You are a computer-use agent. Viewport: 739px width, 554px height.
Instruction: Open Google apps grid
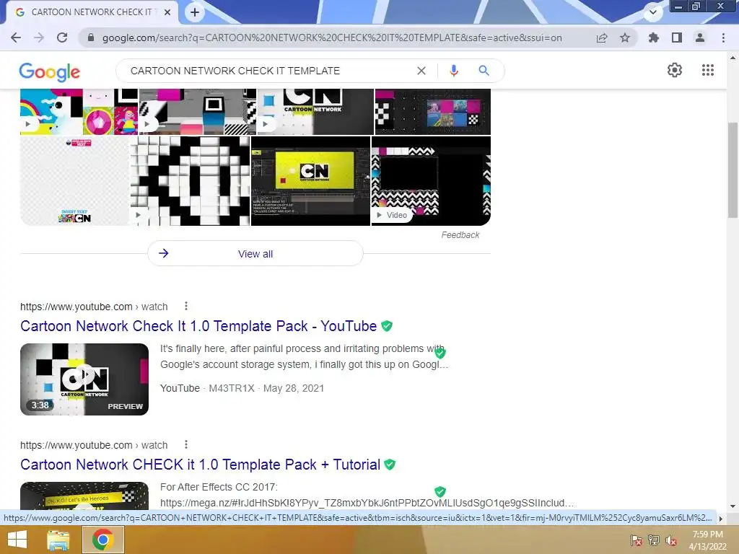708,70
